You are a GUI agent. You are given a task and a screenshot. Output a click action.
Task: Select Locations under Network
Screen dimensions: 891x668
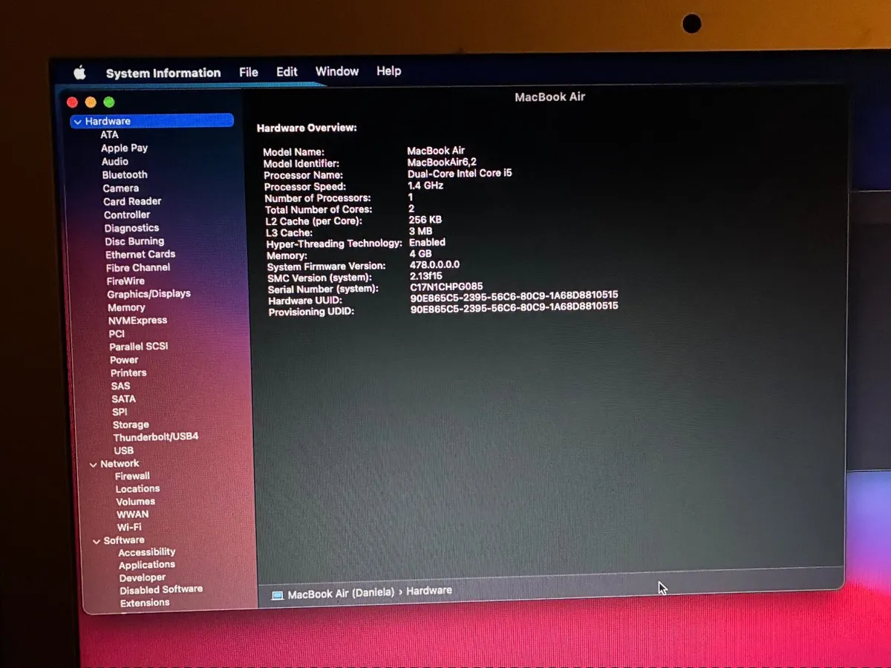point(137,488)
